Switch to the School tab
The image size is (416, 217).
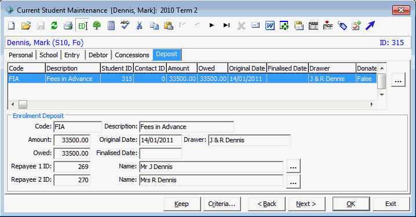coord(49,55)
